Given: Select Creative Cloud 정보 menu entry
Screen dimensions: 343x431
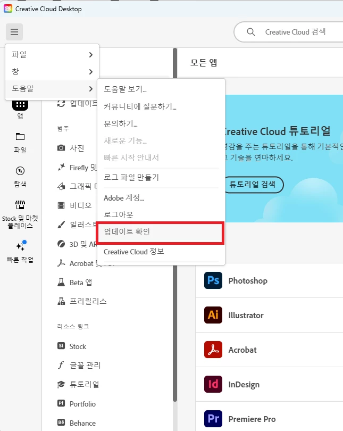Looking at the screenshot, I should tap(161, 252).
